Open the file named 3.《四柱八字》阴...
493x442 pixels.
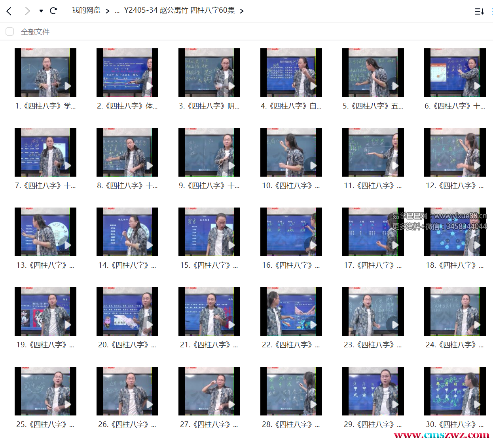pos(209,106)
